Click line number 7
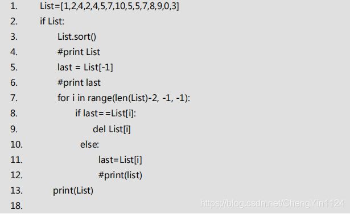Screen dimensions: 350x214 coord(14,98)
